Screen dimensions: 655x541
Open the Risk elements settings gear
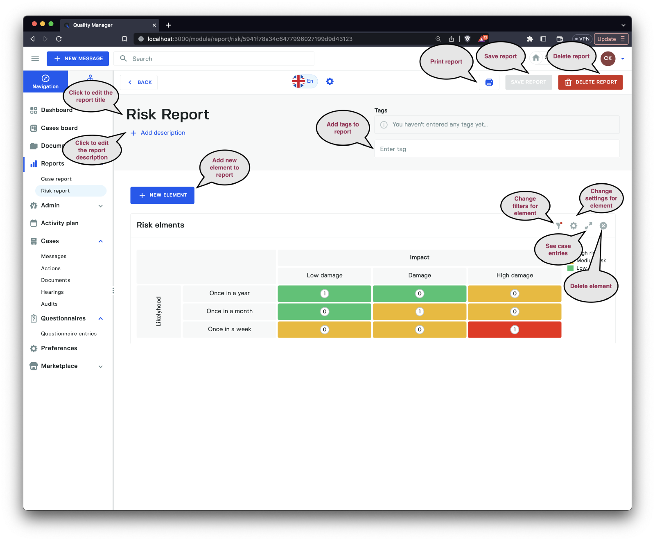tap(574, 225)
